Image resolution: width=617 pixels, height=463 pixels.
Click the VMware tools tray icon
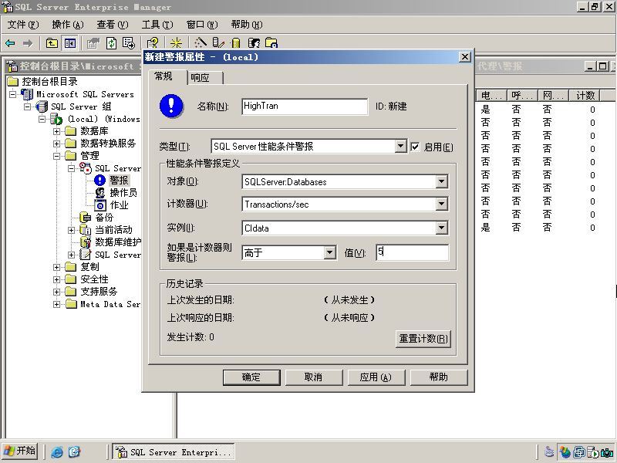(x=579, y=452)
